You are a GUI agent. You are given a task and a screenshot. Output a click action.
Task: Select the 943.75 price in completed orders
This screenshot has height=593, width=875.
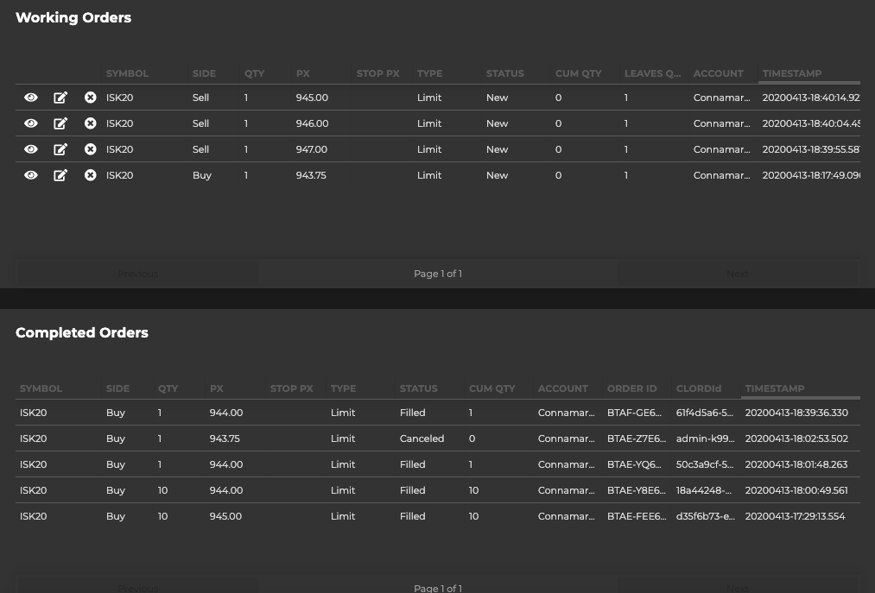(x=225, y=438)
